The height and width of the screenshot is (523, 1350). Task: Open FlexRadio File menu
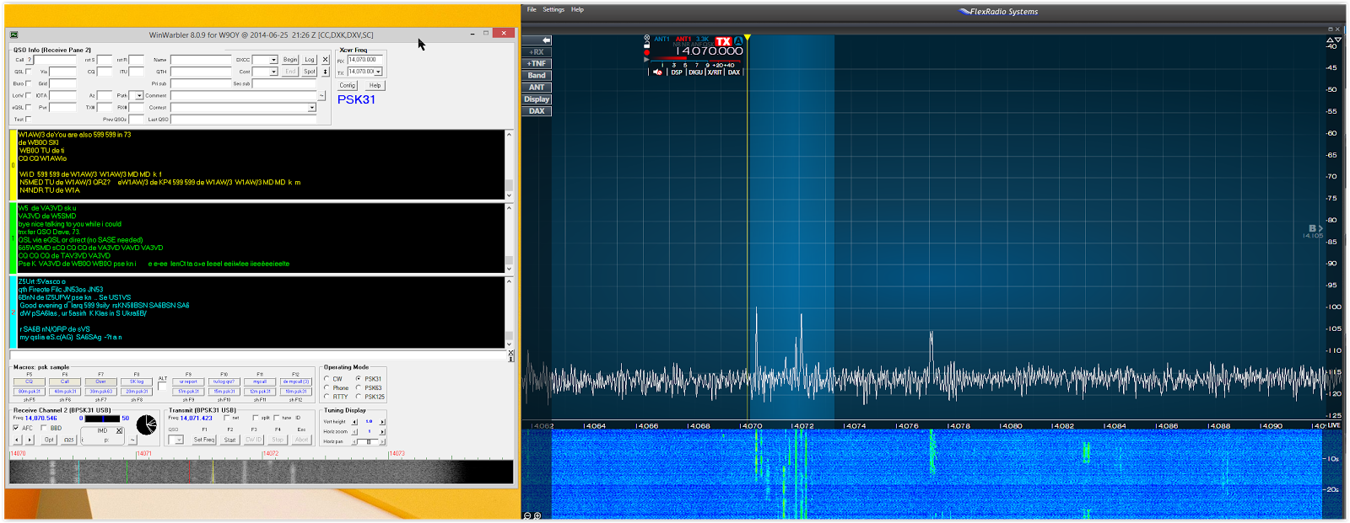pyautogui.click(x=532, y=10)
